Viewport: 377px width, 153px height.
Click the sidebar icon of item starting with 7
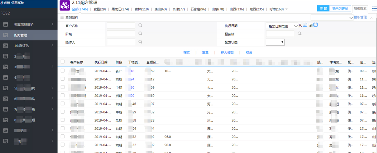5,109
